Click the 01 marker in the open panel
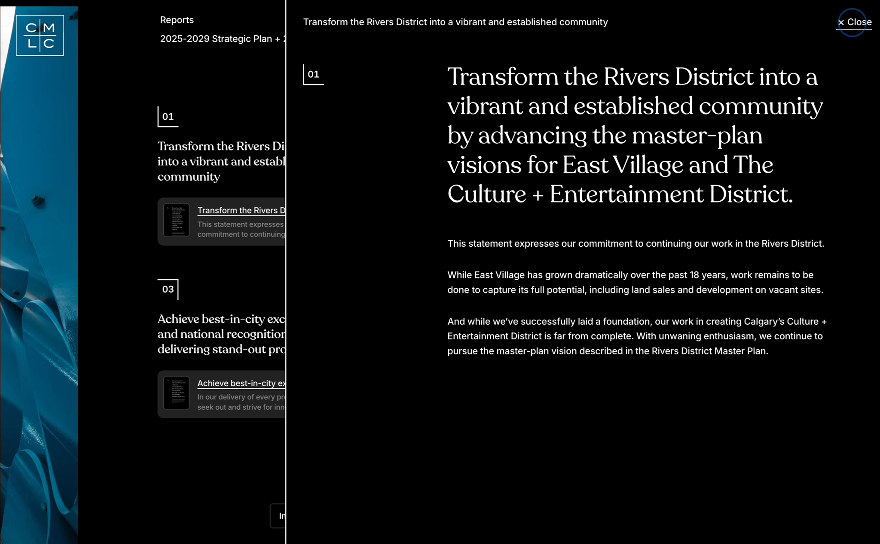This screenshot has height=544, width=880. coord(313,75)
